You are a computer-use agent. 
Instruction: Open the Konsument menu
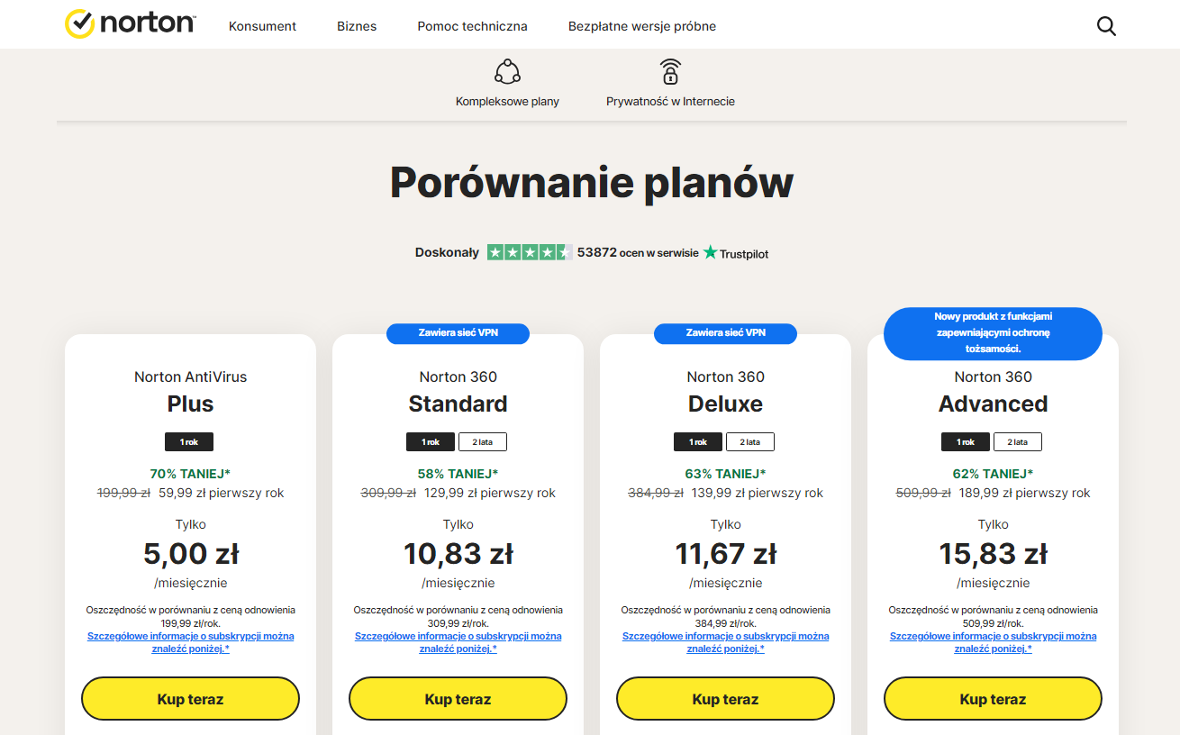262,26
